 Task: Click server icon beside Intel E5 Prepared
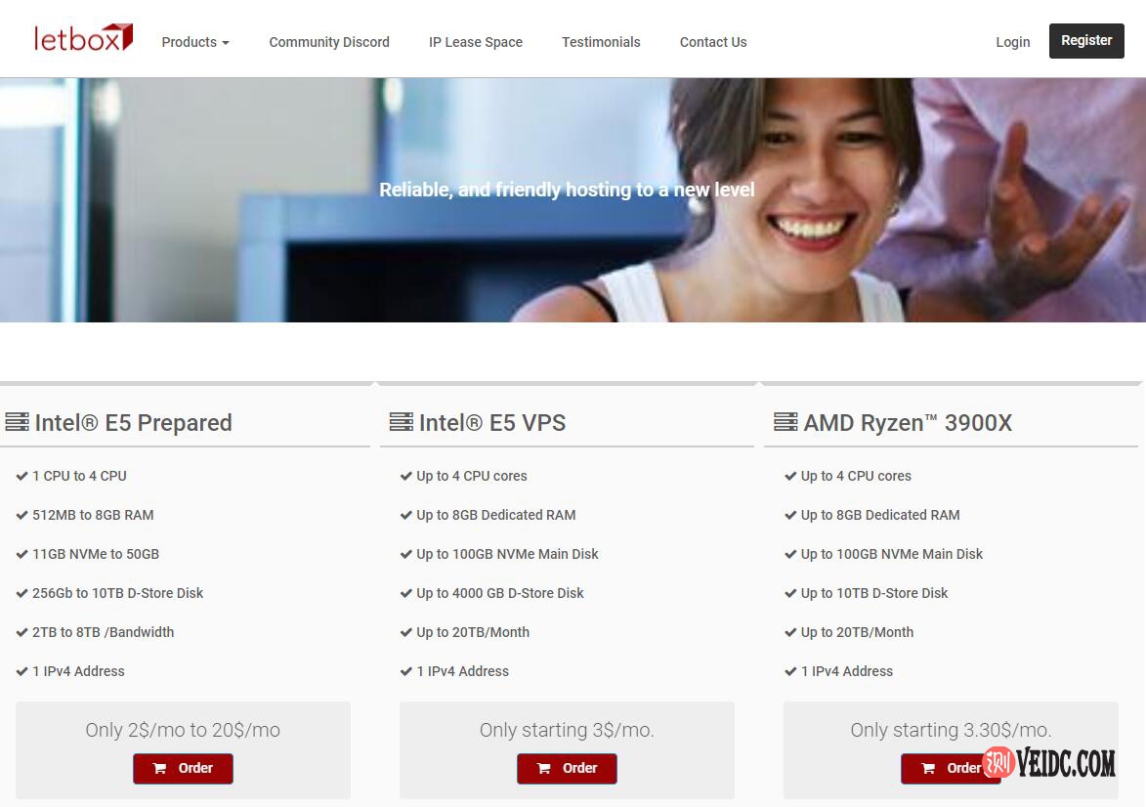[17, 422]
